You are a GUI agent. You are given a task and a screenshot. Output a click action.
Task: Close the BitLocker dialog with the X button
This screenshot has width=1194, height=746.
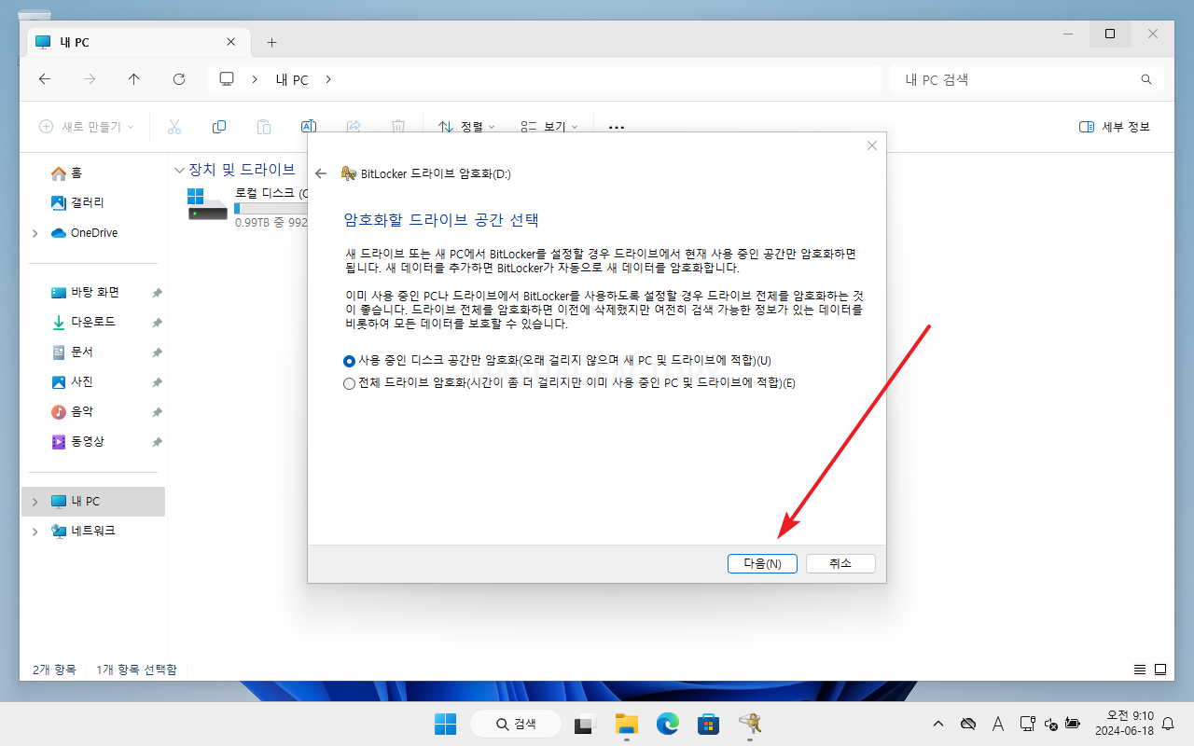pos(872,145)
